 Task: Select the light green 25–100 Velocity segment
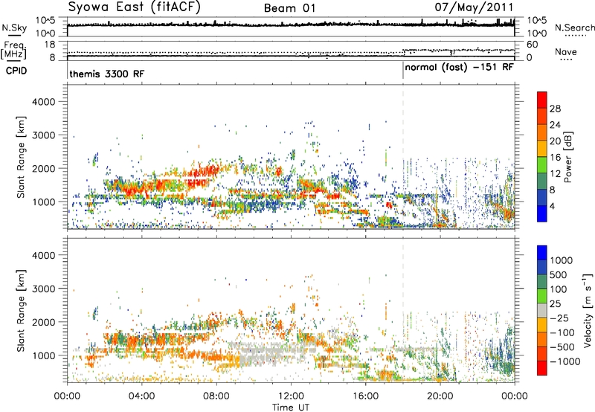(x=542, y=296)
